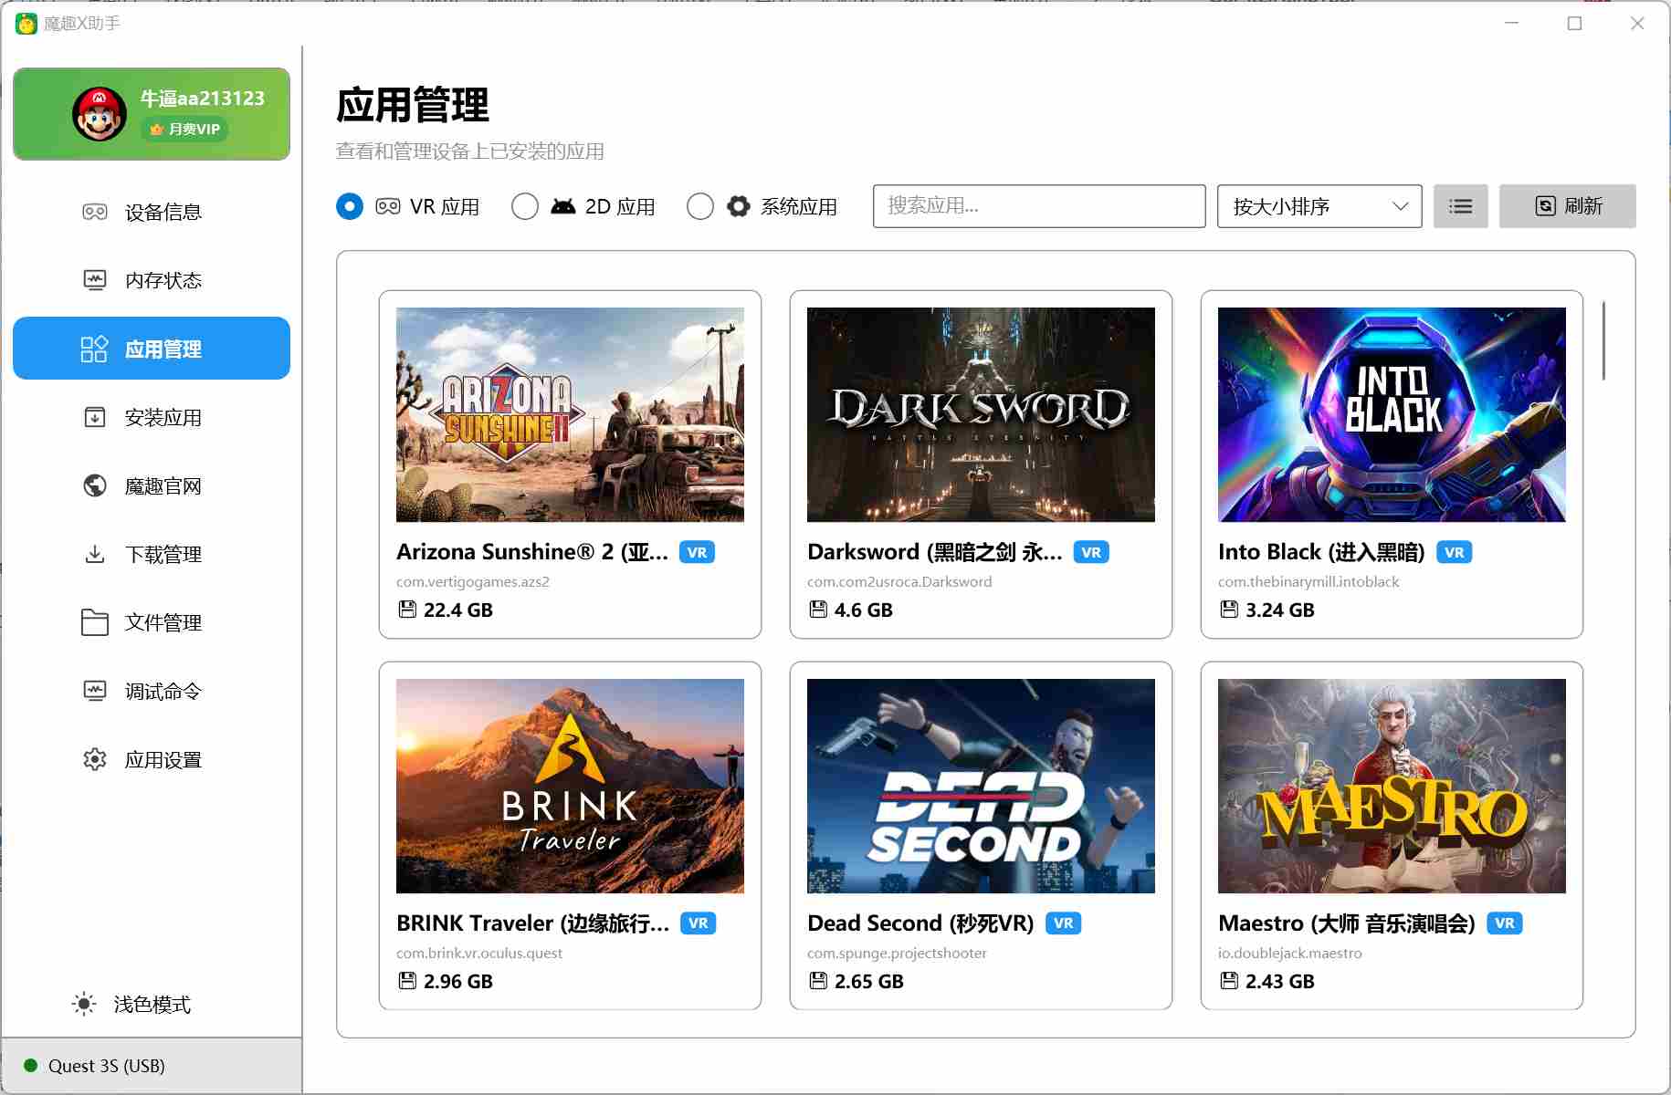This screenshot has width=1671, height=1095.
Task: Click the 月费VIP badge on the profile
Action: pos(185,130)
